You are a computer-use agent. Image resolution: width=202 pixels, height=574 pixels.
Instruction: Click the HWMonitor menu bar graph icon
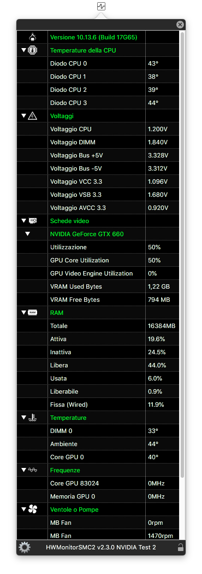click(101, 6)
